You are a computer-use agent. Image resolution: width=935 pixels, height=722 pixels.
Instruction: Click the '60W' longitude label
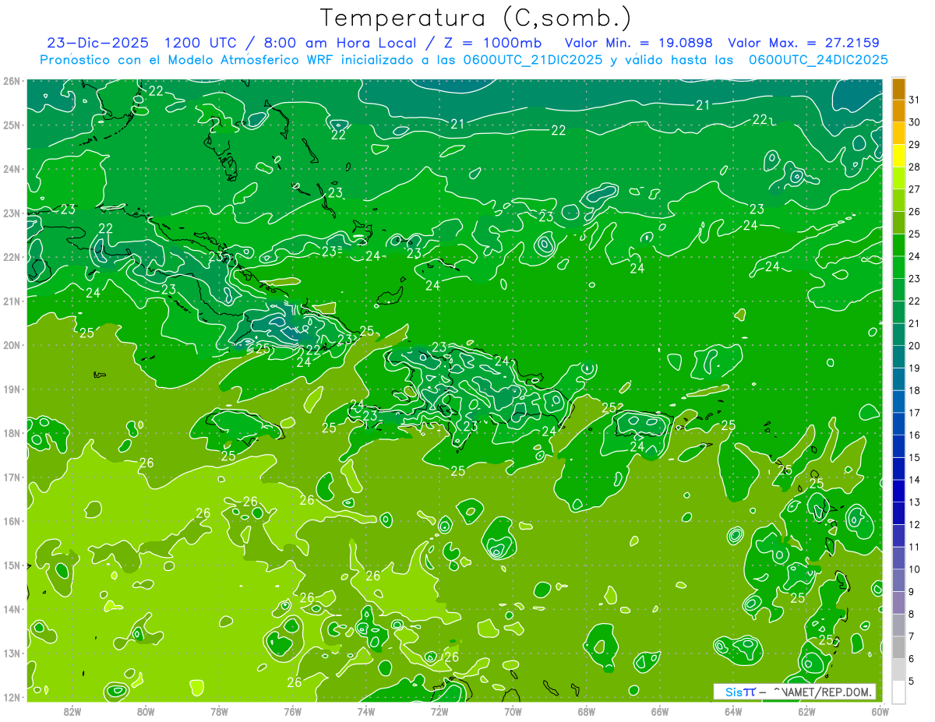[880, 711]
